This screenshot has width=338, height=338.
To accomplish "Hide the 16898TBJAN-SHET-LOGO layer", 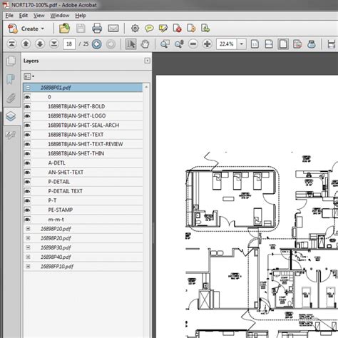I will click(x=28, y=116).
